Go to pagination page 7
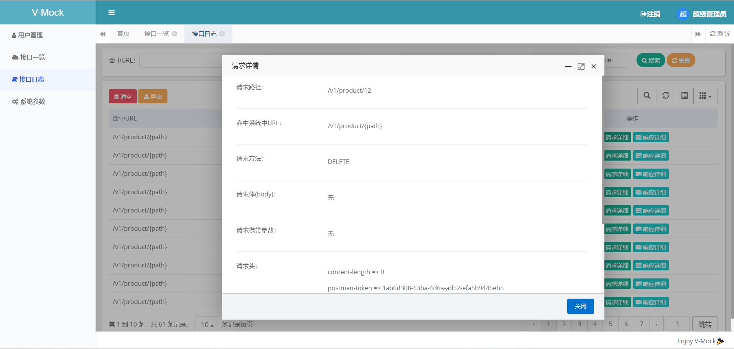The height and width of the screenshot is (349, 734). pyautogui.click(x=641, y=324)
